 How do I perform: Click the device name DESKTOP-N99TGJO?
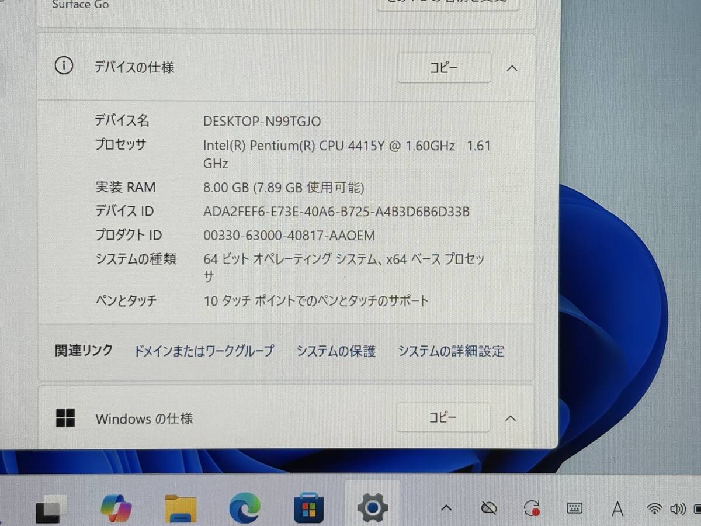click(x=262, y=122)
